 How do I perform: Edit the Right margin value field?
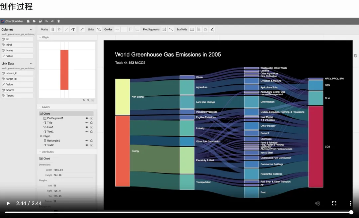(73, 191)
